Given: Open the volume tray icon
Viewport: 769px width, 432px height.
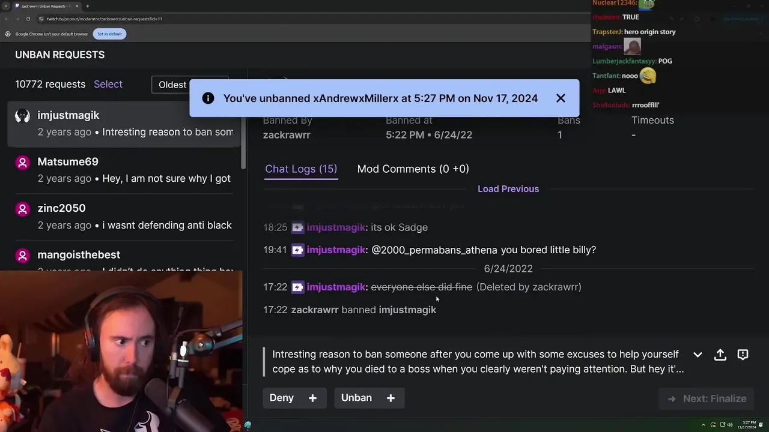Looking at the screenshot, I should (x=730, y=425).
